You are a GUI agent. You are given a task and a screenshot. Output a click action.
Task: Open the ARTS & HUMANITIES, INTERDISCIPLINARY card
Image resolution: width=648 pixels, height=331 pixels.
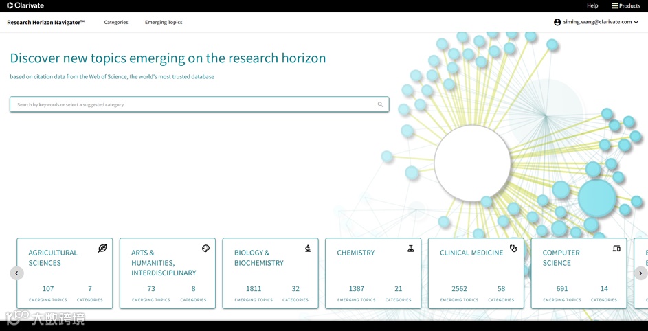[168, 273]
